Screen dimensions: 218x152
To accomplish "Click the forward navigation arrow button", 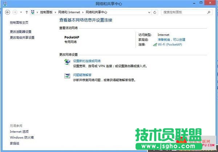I will [15, 12].
